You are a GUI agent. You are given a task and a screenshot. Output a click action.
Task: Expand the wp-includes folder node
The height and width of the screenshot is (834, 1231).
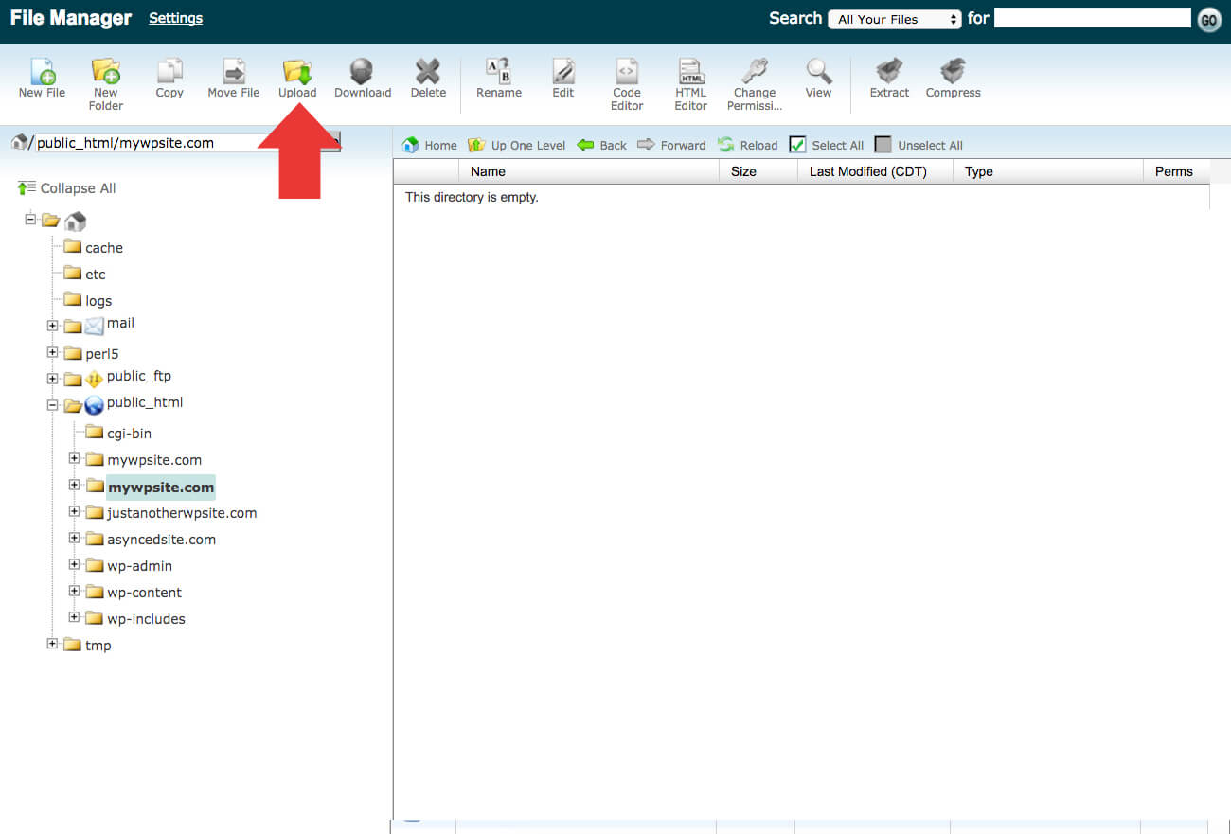[x=74, y=617]
